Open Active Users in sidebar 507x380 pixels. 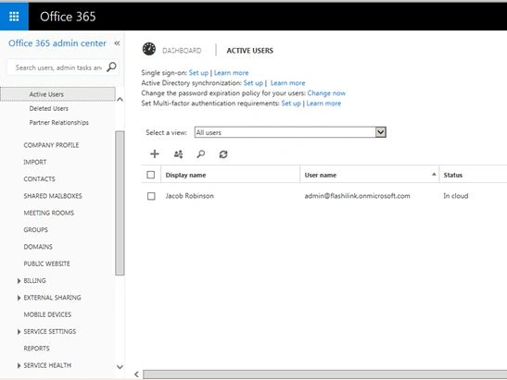[46, 94]
